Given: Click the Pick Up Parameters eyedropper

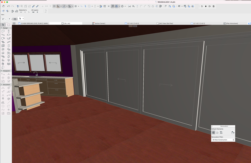Looking at the screenshot, I should pyautogui.click(x=33, y=6).
